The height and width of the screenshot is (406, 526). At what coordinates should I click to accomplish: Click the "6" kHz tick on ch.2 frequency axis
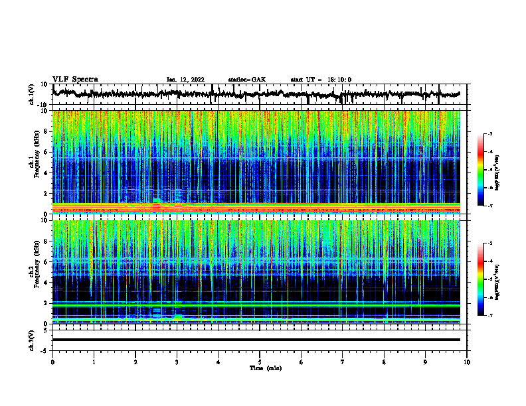point(46,262)
